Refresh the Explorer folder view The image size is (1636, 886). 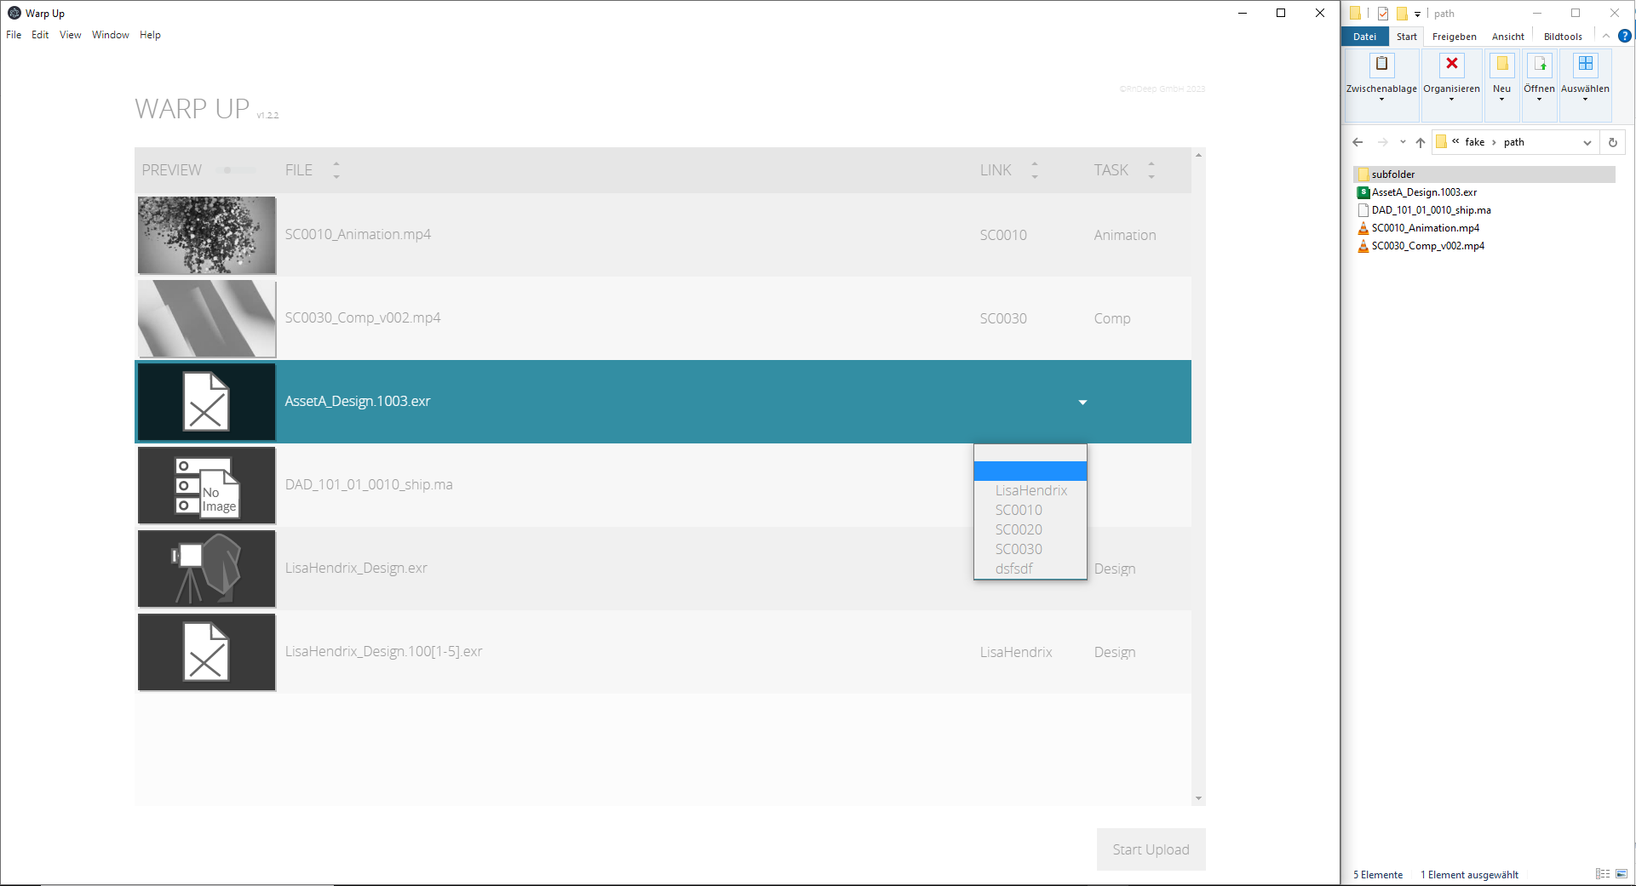point(1612,143)
